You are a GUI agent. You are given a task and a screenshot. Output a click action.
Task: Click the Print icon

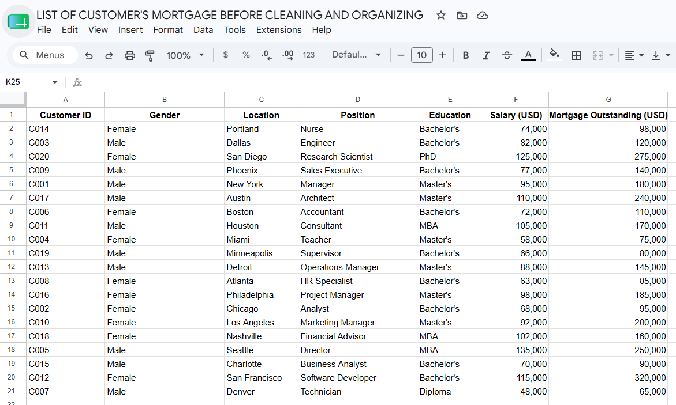tap(130, 55)
